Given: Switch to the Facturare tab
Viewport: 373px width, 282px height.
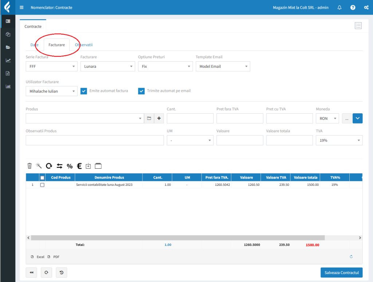Looking at the screenshot, I should (x=56, y=45).
